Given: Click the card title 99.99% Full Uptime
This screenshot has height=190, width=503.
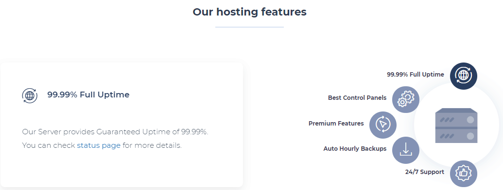Looking at the screenshot, I should (88, 95).
